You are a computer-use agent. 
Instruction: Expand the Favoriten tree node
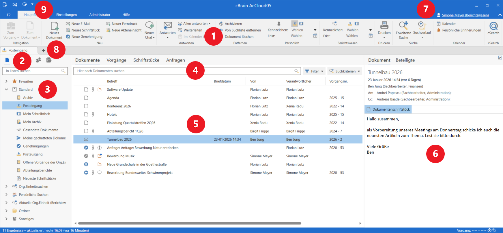[6, 81]
